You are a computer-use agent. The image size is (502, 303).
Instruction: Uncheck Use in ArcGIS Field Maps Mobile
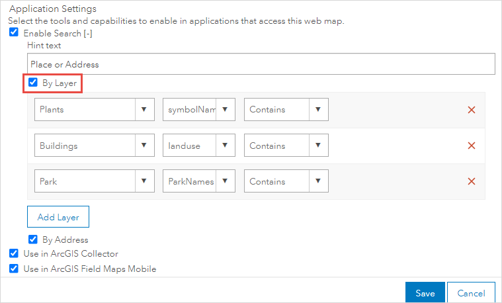(x=14, y=269)
